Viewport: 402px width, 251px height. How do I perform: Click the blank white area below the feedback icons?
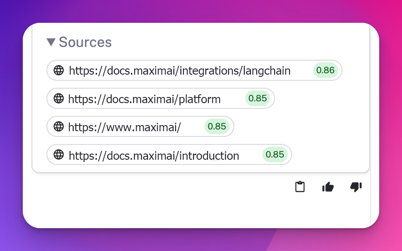coord(197,211)
